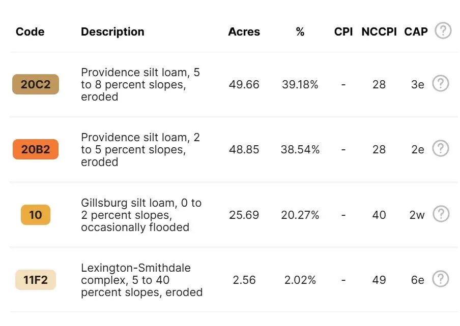Viewport: 460px width, 326px height.
Task: Open help icon for the Gillsburg row
Action: coord(441,214)
